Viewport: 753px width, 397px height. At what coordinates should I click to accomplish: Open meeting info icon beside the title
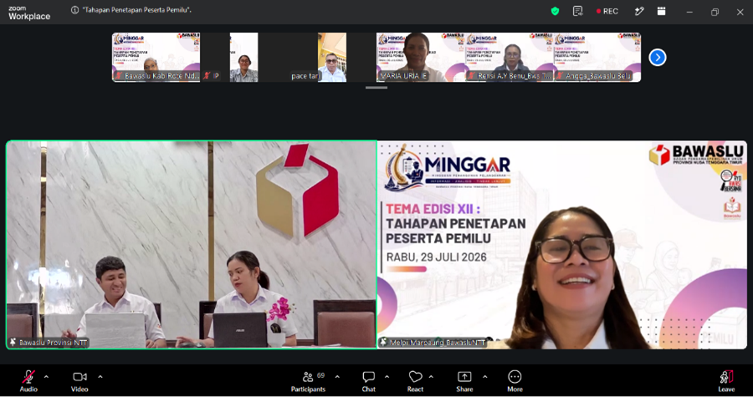point(75,10)
